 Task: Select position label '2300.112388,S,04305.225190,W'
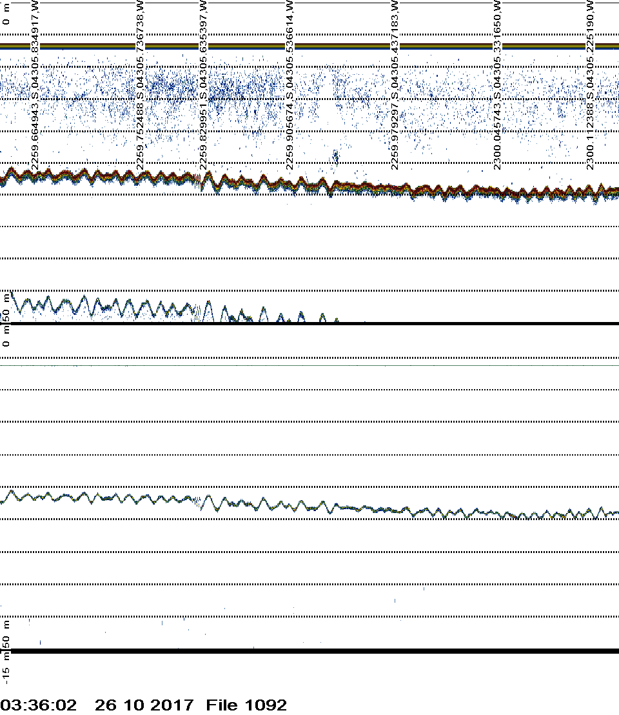point(590,85)
